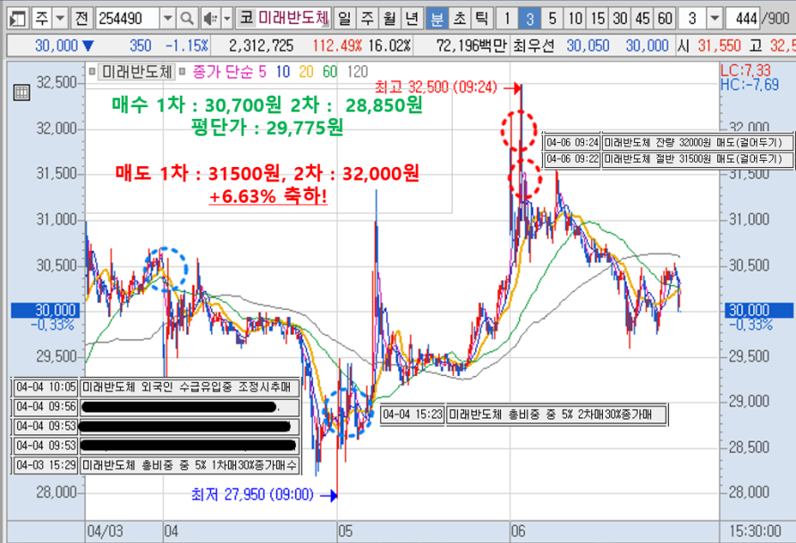Click the speaker sound icon
Viewport: 796px width, 543px height.
[x=207, y=18]
